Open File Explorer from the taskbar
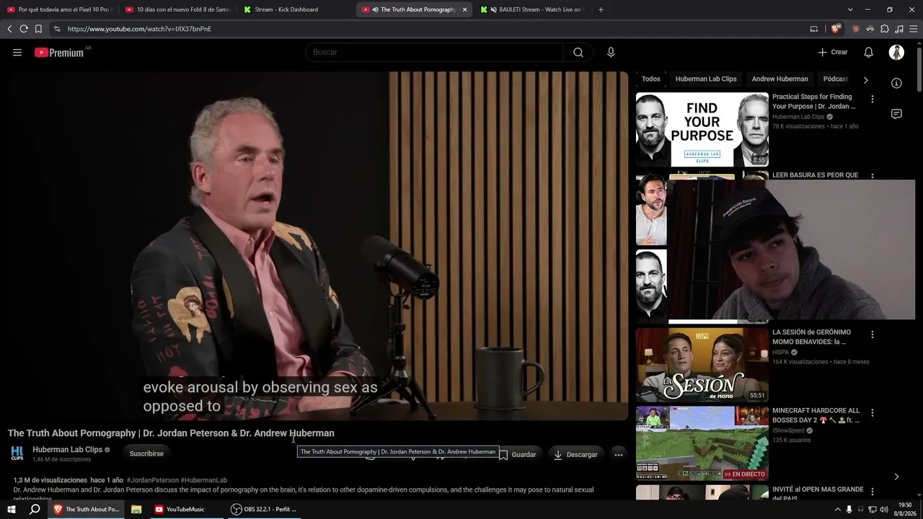This screenshot has width=923, height=519. tap(136, 509)
